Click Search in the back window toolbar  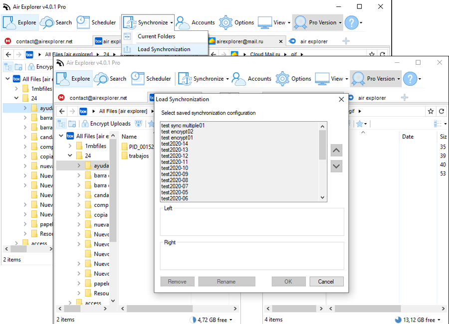(x=56, y=22)
